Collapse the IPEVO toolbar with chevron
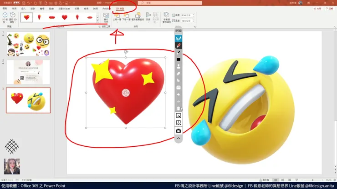Screen dimensions: 337x189 click(179, 139)
